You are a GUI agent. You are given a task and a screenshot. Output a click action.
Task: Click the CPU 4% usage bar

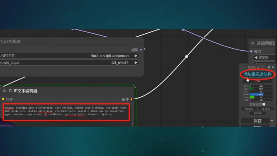coord(261,86)
